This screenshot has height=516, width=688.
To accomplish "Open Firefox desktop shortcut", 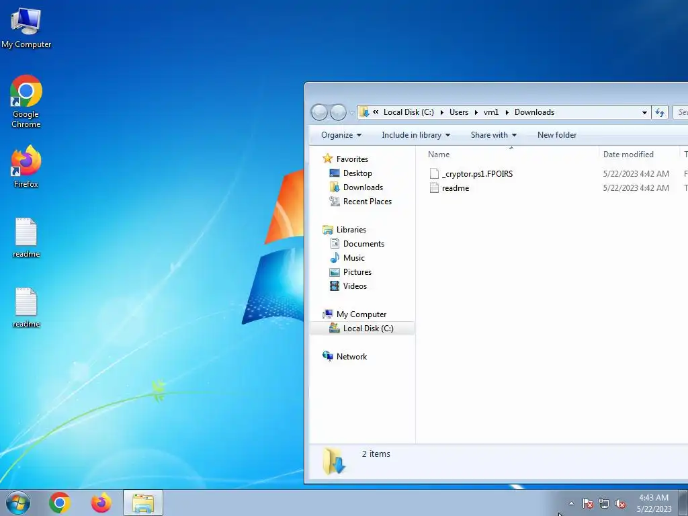I will (x=26, y=167).
